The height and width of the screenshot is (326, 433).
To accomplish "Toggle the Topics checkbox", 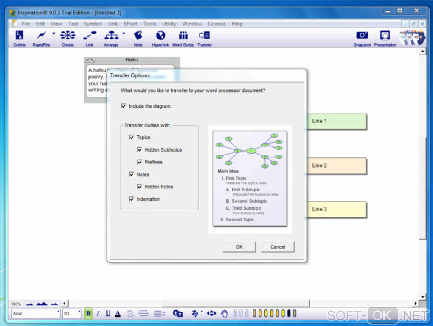I will [132, 137].
